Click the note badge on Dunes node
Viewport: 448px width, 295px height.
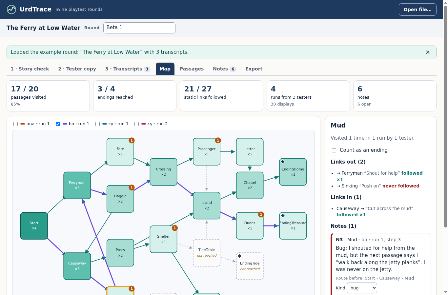tap(261, 214)
